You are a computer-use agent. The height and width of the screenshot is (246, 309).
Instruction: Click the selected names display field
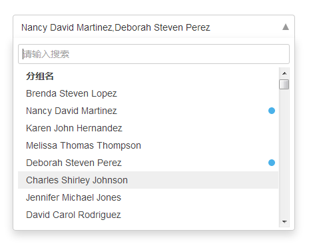[x=154, y=27]
